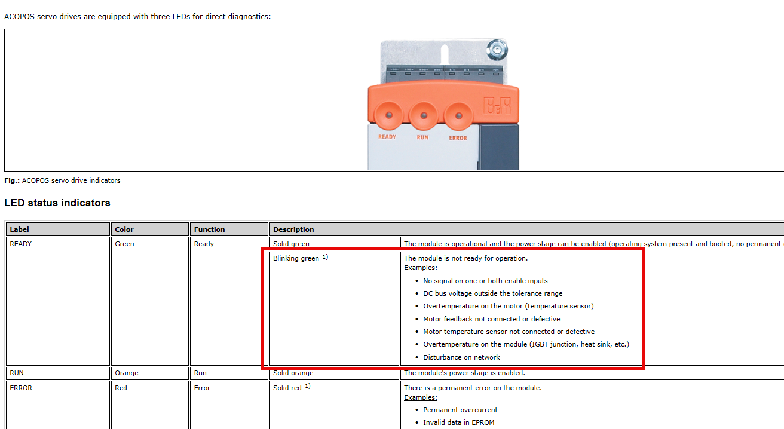Click "Motor temperature sensor not connected or defective"
784x429 pixels.
pos(509,332)
